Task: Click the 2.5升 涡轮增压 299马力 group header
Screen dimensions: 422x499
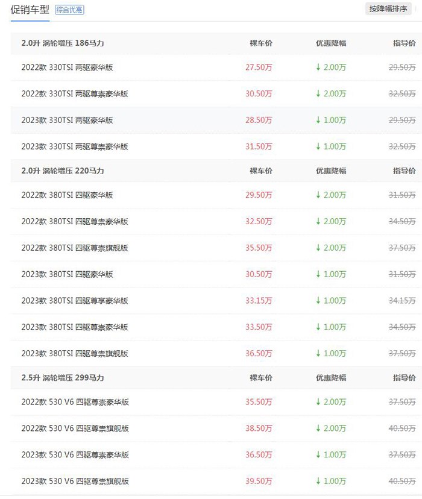Action: 63,378
